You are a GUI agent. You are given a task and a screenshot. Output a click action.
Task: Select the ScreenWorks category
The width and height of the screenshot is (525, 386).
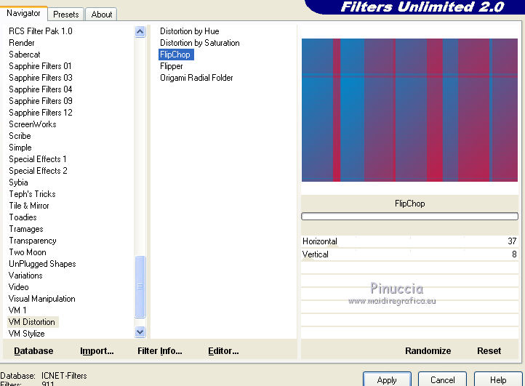point(33,124)
